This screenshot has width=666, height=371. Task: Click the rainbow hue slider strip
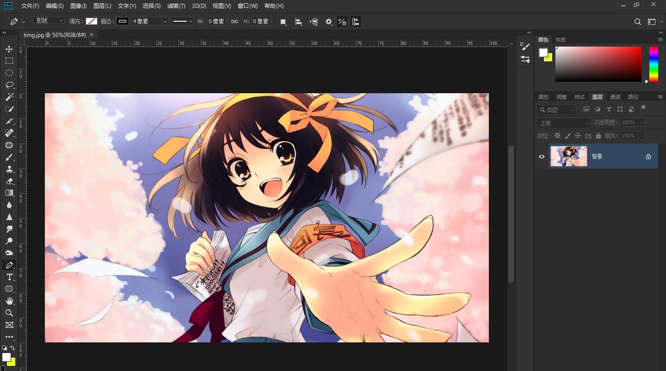pos(654,64)
